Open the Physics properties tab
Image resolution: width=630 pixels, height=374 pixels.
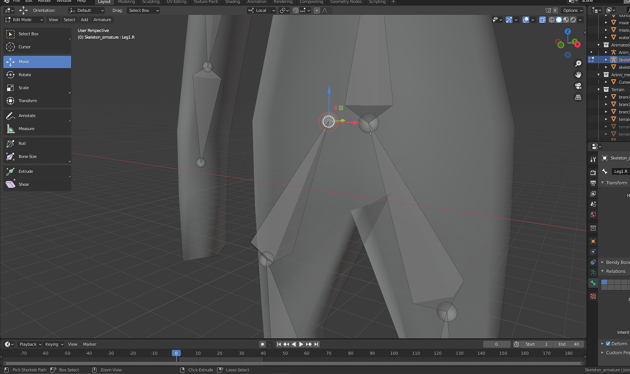pyautogui.click(x=593, y=252)
